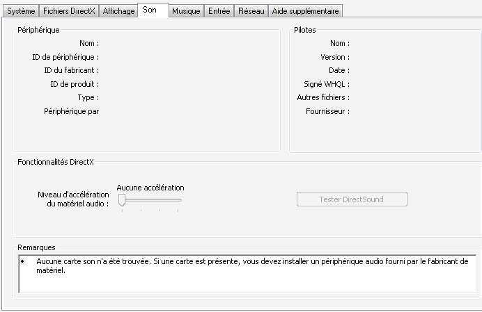Go to the Musique tab
482x312 pixels.
coord(186,11)
